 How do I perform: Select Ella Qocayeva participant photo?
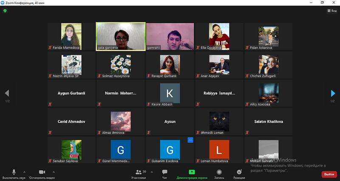click(x=219, y=36)
